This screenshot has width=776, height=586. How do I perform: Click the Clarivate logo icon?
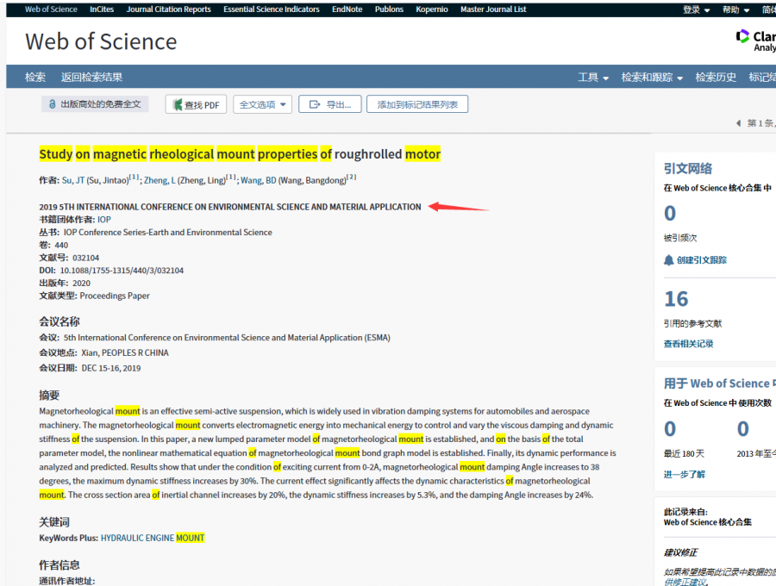click(742, 36)
